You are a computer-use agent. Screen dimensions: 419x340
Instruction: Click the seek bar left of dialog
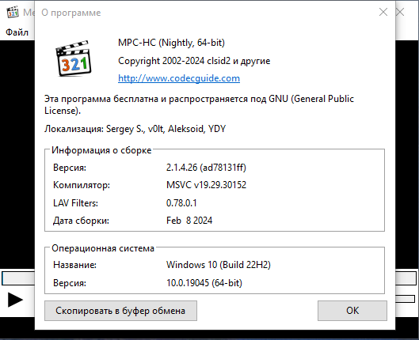click(18, 278)
